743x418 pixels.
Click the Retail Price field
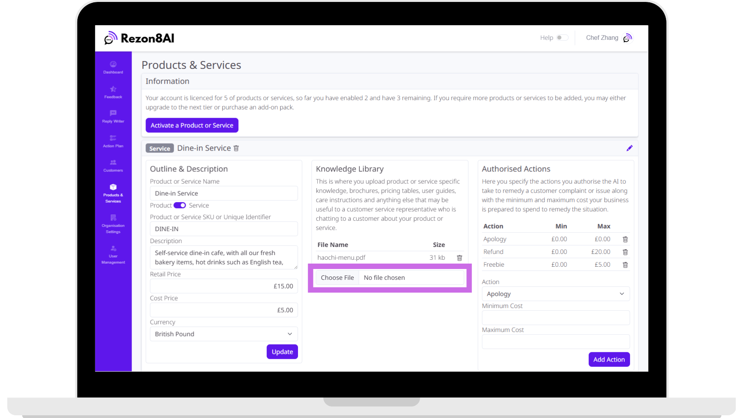point(224,286)
